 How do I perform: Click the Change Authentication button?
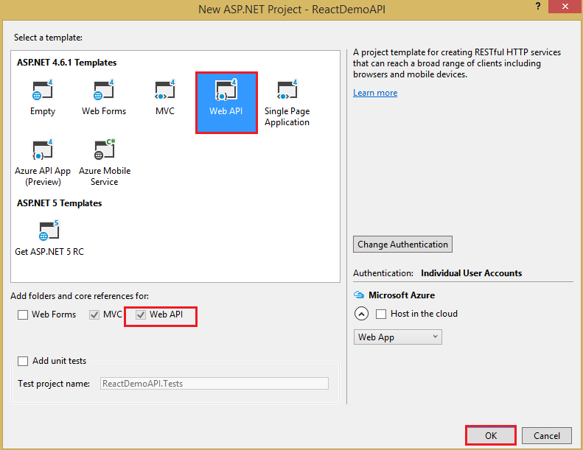tap(402, 244)
